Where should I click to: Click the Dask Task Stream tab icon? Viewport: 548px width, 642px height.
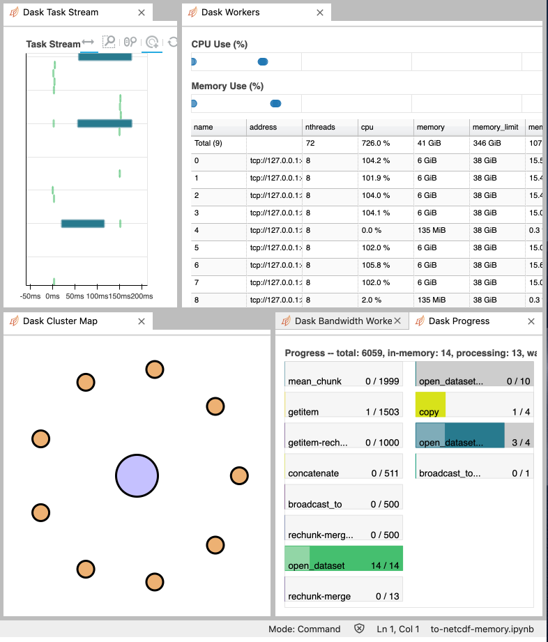pos(15,13)
